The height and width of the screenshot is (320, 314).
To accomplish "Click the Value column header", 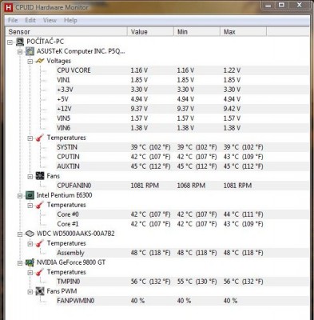I will click(x=150, y=32).
